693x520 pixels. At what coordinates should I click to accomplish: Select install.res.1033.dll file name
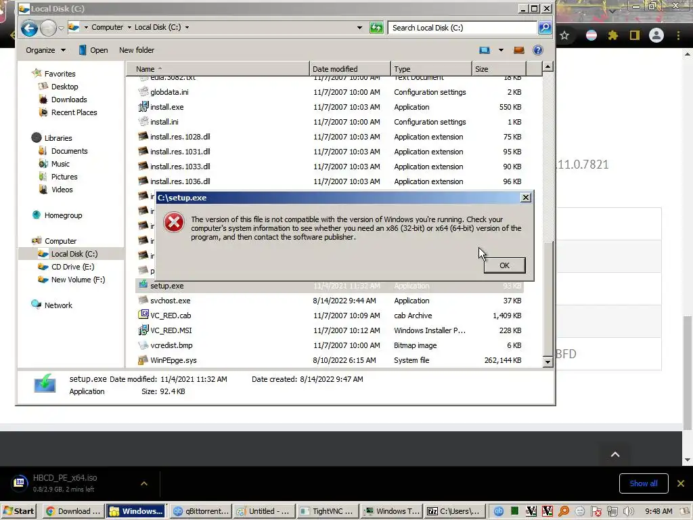pos(180,167)
